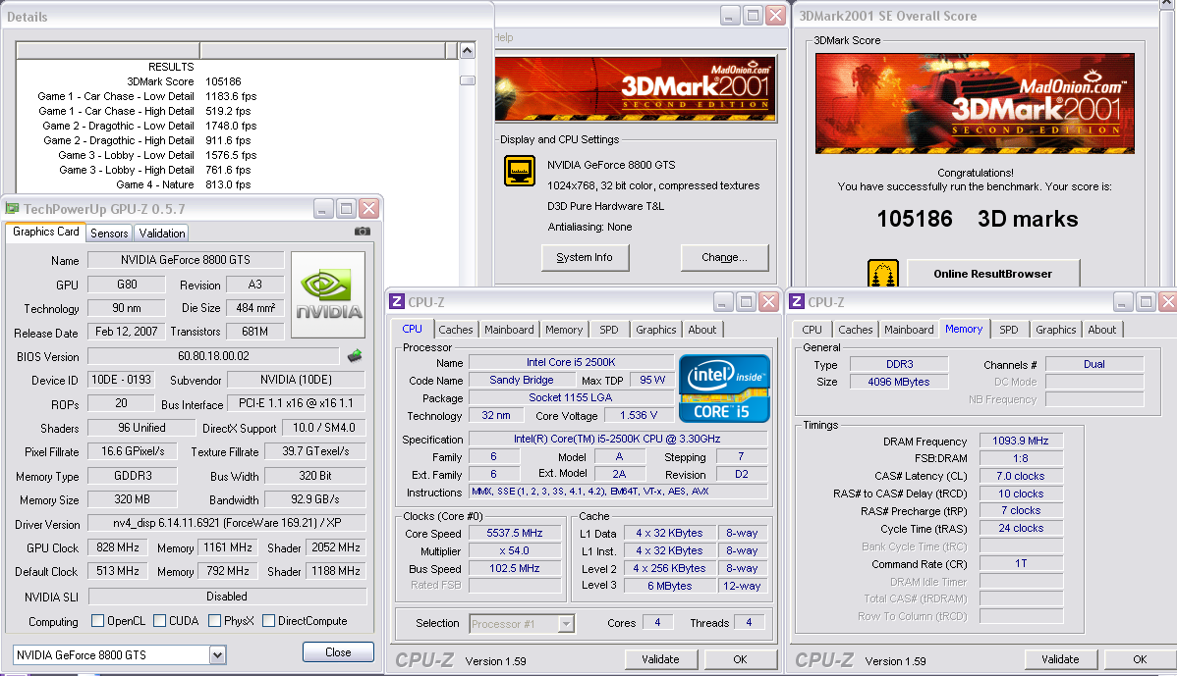Image resolution: width=1177 pixels, height=676 pixels.
Task: Enable the OpenCL checkbox
Action: 97,620
